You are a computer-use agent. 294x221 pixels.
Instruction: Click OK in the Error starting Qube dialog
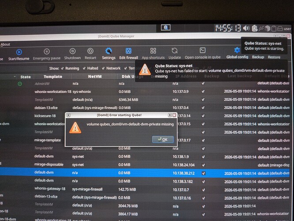[x=163, y=140]
